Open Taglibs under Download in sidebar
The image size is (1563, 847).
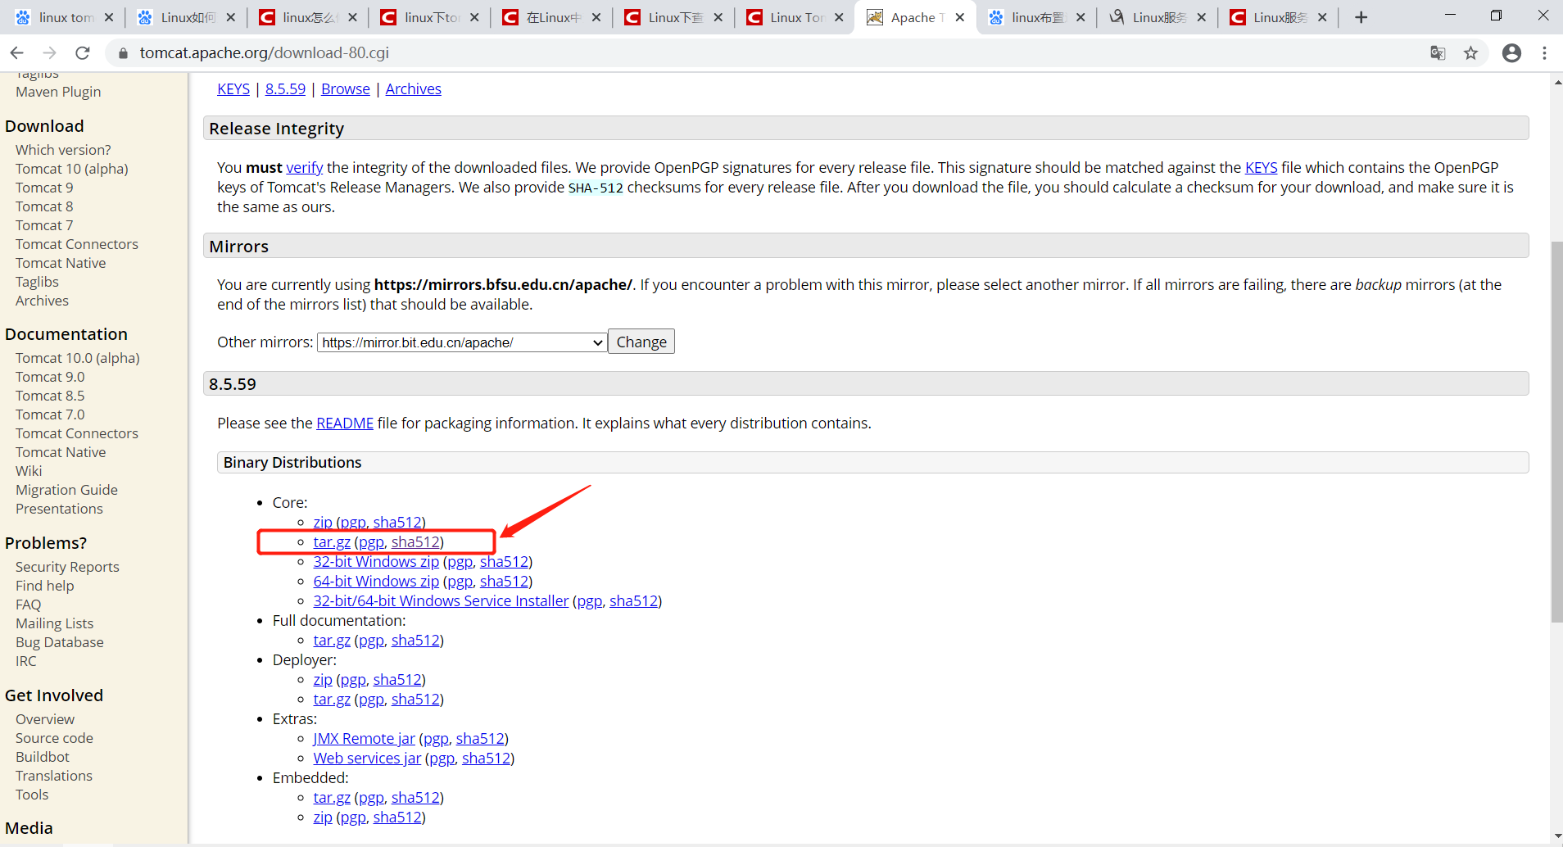pos(37,282)
